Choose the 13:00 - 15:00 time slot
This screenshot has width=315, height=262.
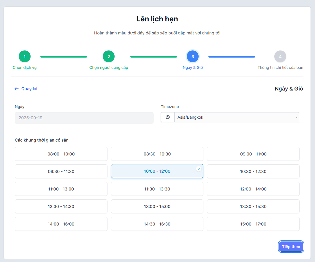[x=157, y=207]
